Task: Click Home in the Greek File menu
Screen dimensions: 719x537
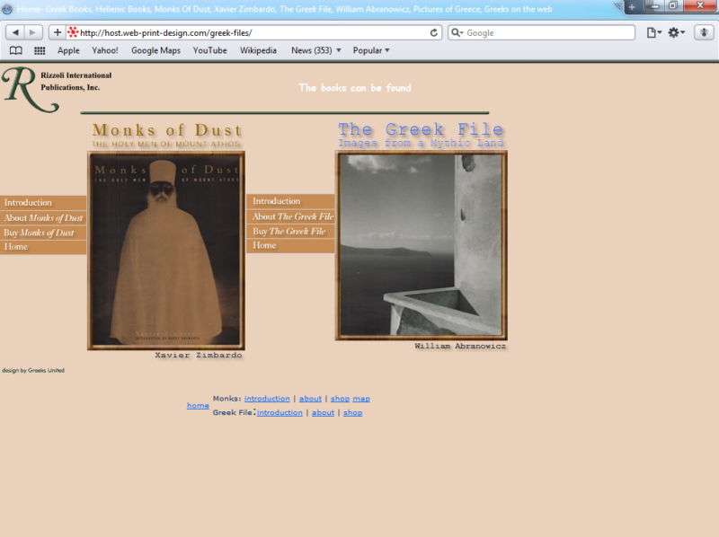Action: tap(290, 245)
